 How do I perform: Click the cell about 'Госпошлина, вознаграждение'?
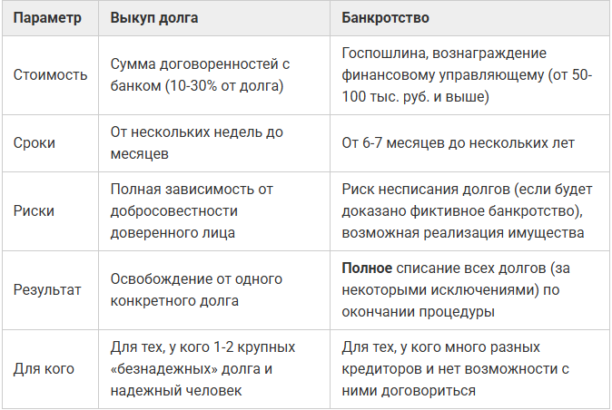pos(469,75)
